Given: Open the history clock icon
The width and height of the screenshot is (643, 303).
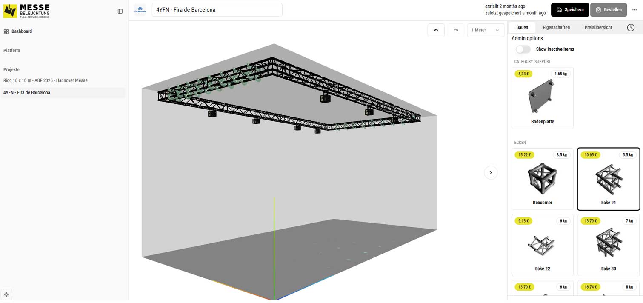Looking at the screenshot, I should pyautogui.click(x=630, y=27).
